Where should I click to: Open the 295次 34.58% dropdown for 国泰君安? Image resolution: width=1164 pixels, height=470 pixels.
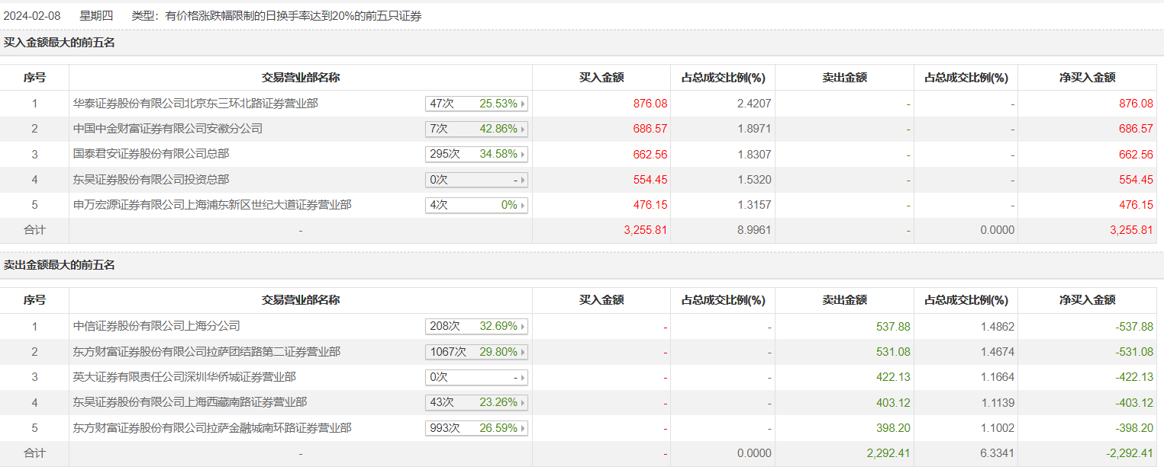tap(476, 154)
